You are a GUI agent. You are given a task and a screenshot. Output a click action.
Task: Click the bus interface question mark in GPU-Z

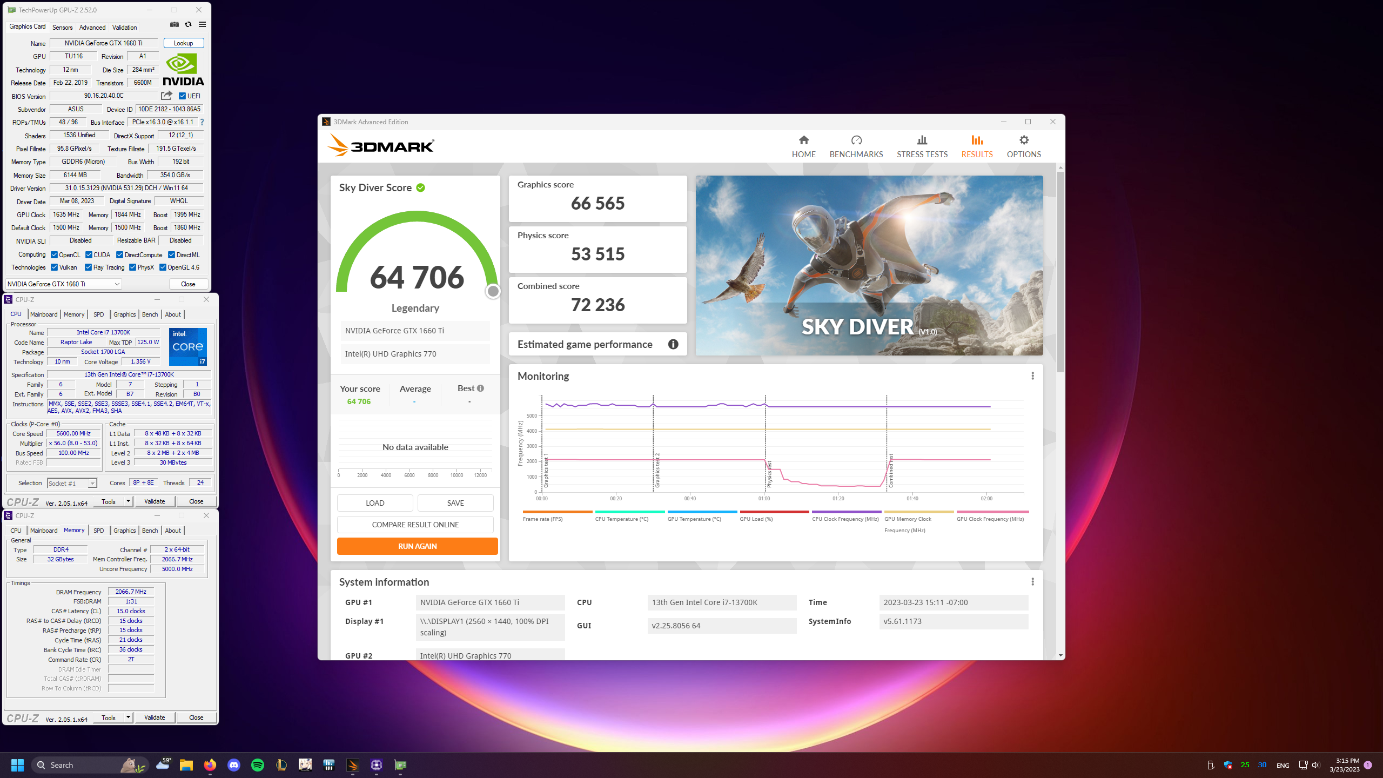[202, 122]
